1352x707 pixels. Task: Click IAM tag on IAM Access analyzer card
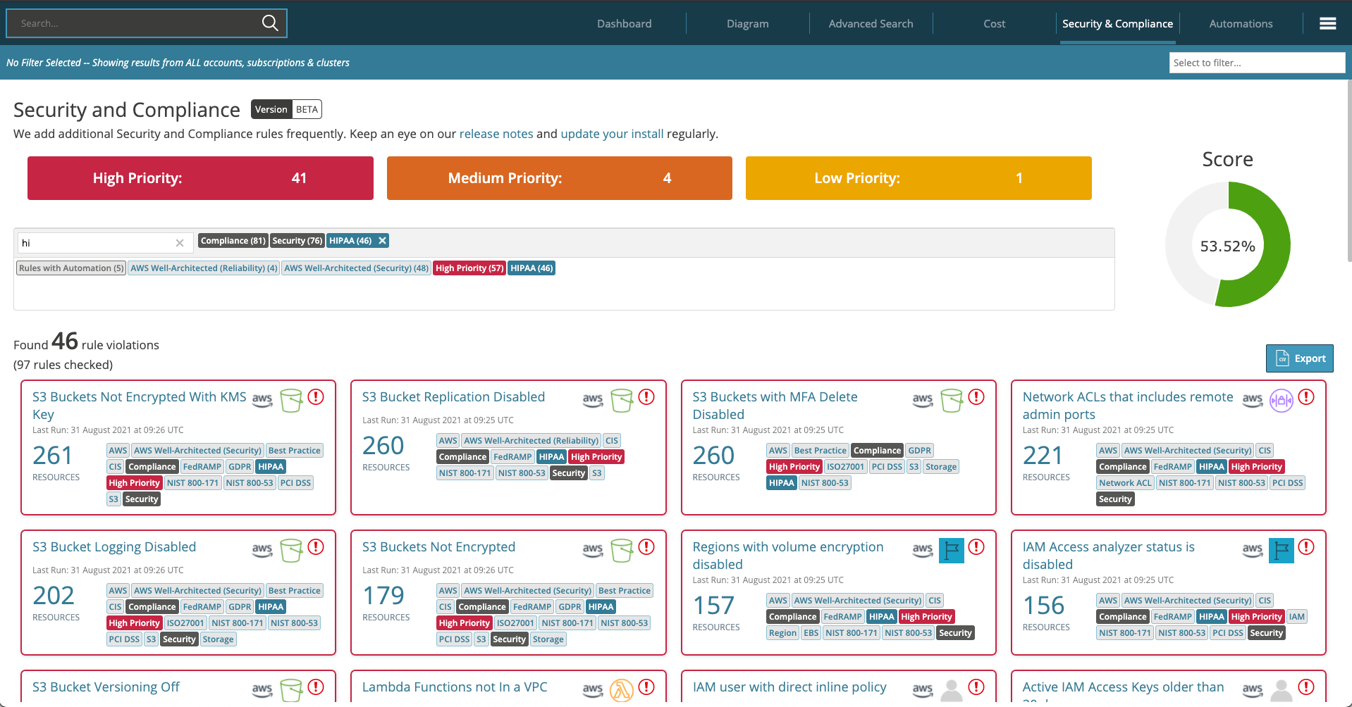pyautogui.click(x=1297, y=617)
